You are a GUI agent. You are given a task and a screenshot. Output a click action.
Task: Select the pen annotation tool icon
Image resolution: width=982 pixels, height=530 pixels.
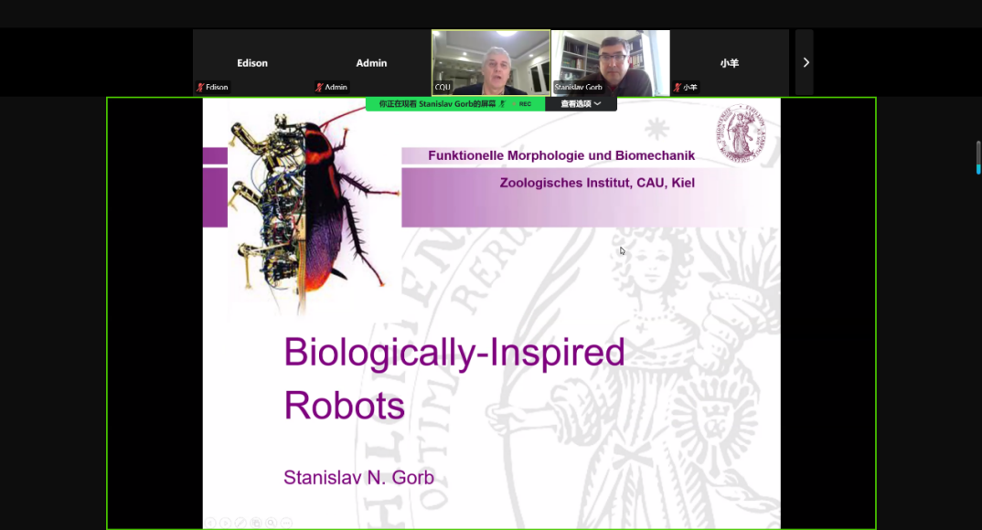[x=240, y=523]
